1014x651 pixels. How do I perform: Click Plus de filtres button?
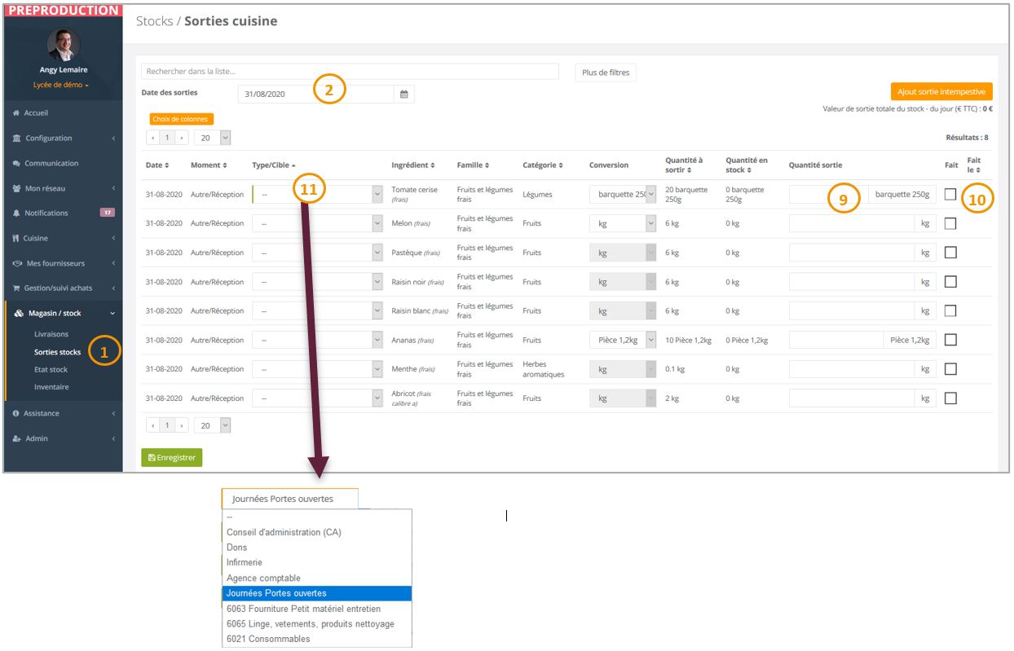(x=605, y=73)
